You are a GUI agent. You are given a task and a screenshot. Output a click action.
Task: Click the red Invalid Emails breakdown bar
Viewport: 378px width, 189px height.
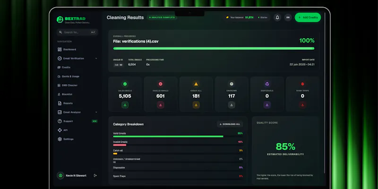click(x=120, y=145)
